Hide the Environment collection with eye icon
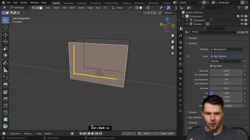The image size is (250, 140). 242,16
